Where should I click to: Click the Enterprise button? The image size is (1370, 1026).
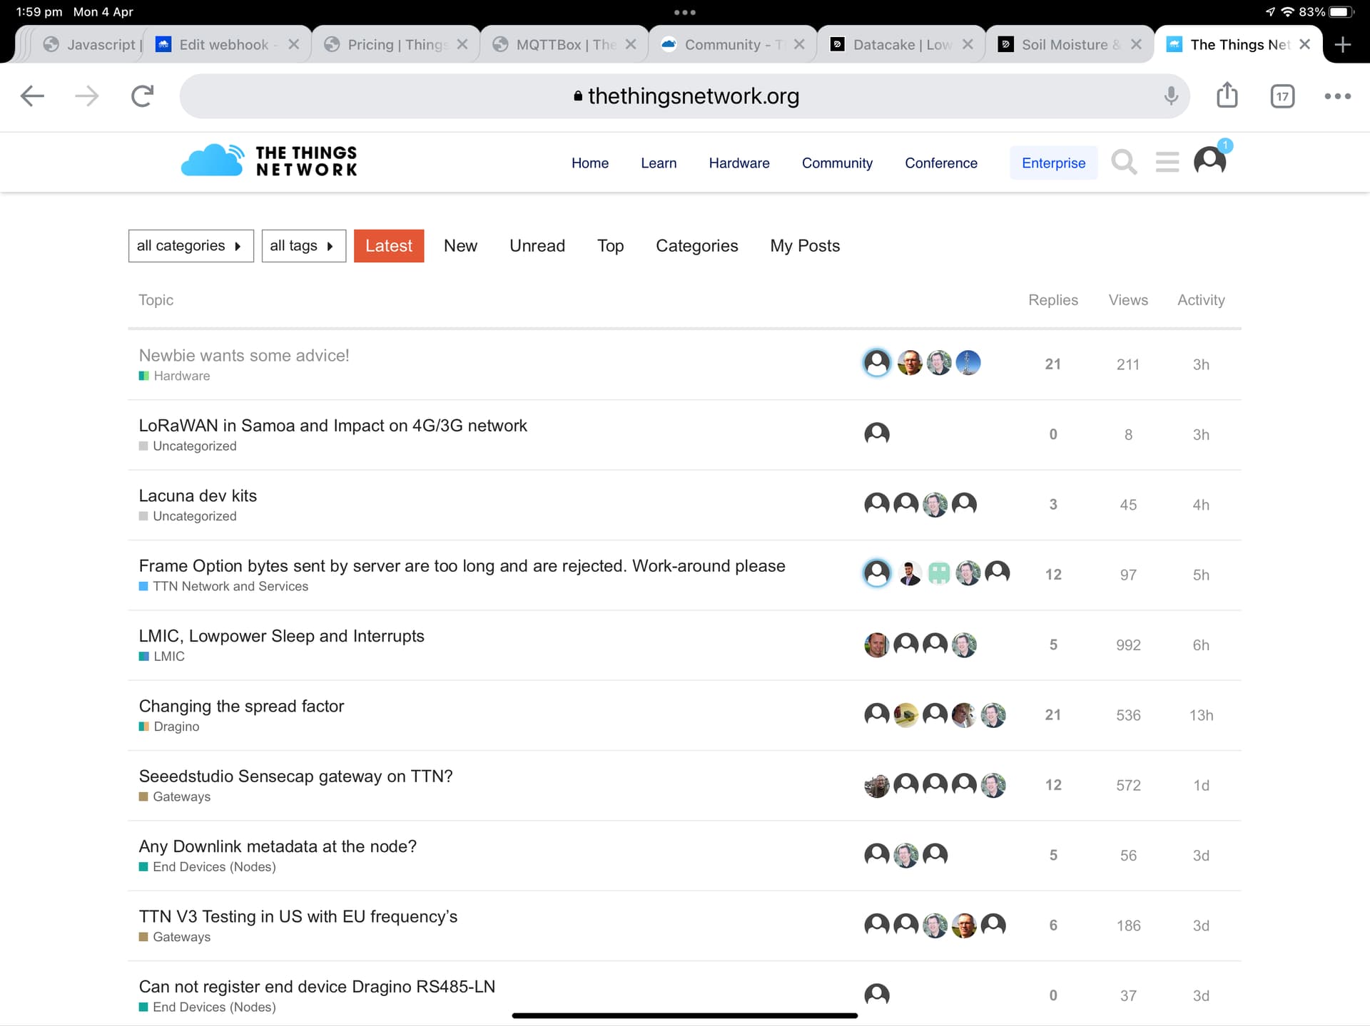1053,163
